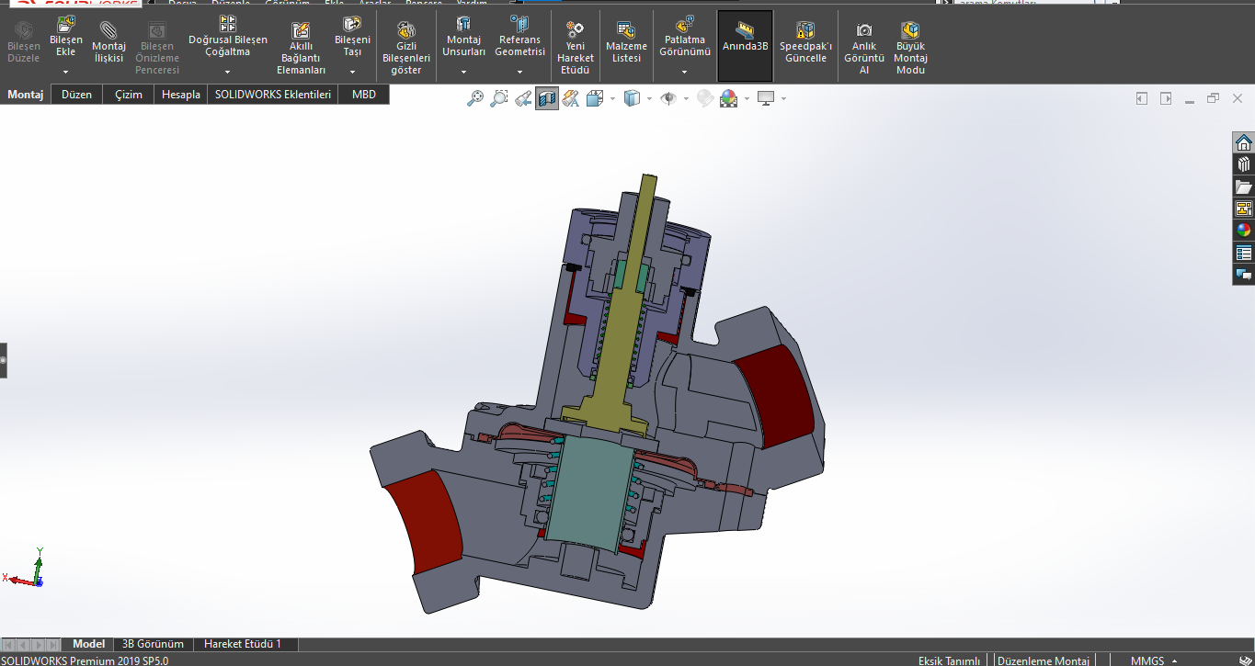Screen dimensions: 1255x666
Task: Expand the Montaj Unsurları dropdown arrow
Action: point(463,72)
